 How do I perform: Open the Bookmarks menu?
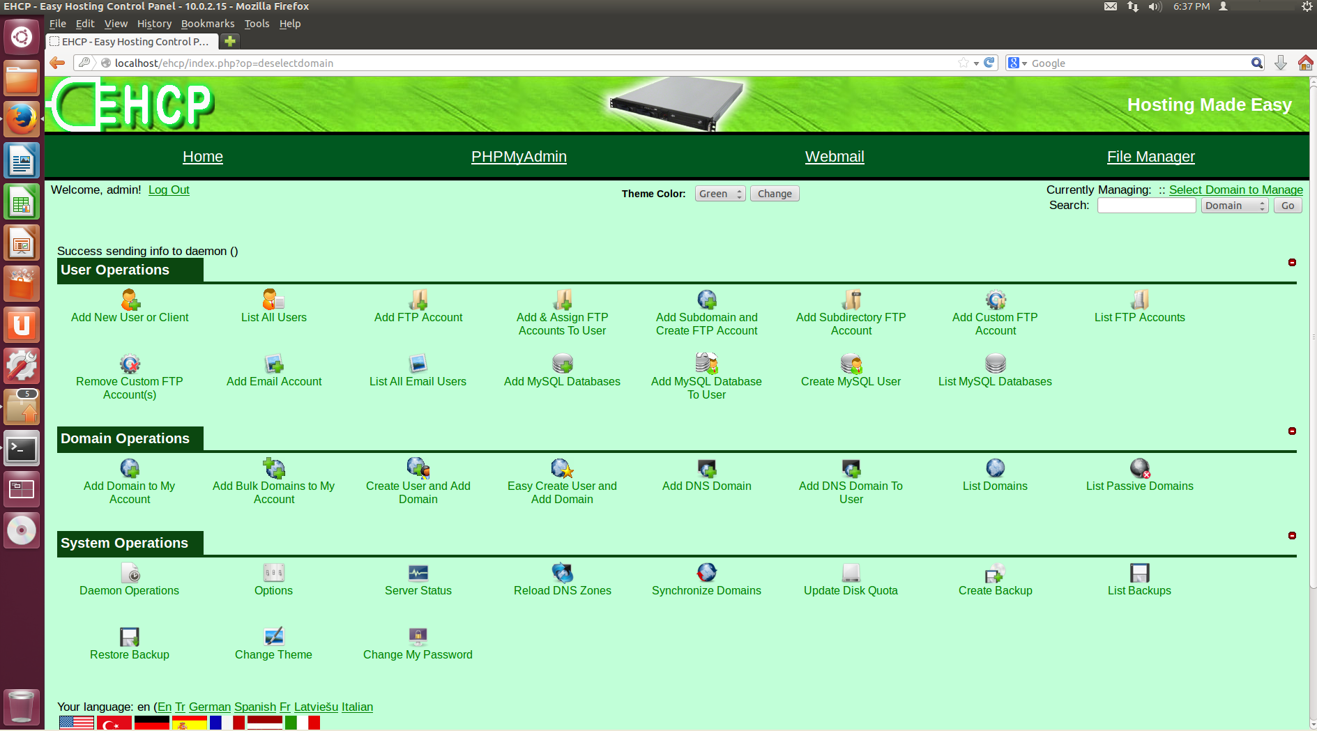pyautogui.click(x=208, y=23)
